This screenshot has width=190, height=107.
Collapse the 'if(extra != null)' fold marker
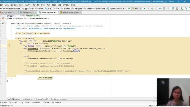pos(6,38)
